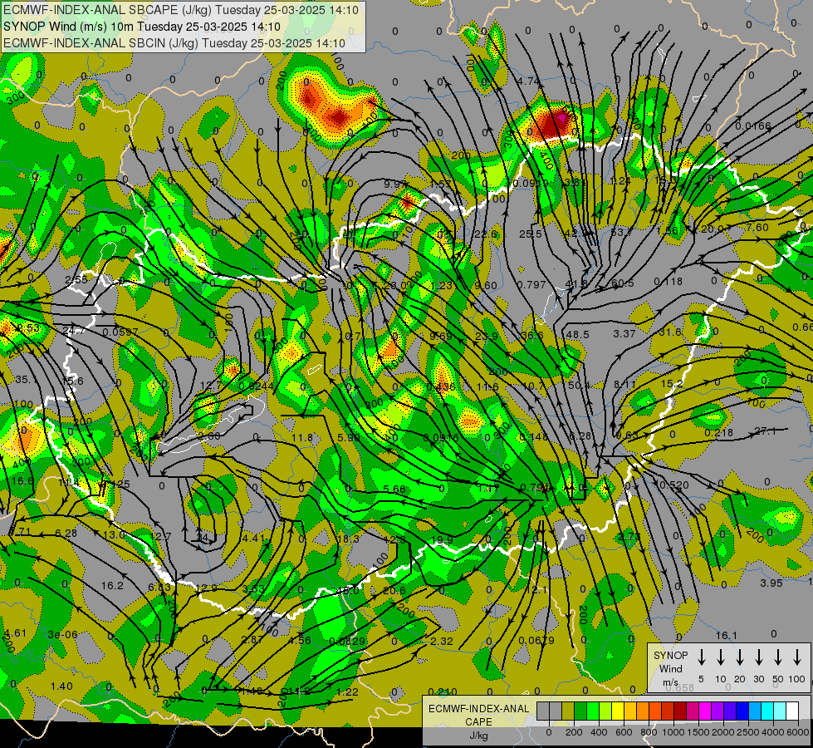Screen dimensions: 813x748
Task: Click the 6000 tick on CAPE scale
Action: pyautogui.click(x=799, y=732)
